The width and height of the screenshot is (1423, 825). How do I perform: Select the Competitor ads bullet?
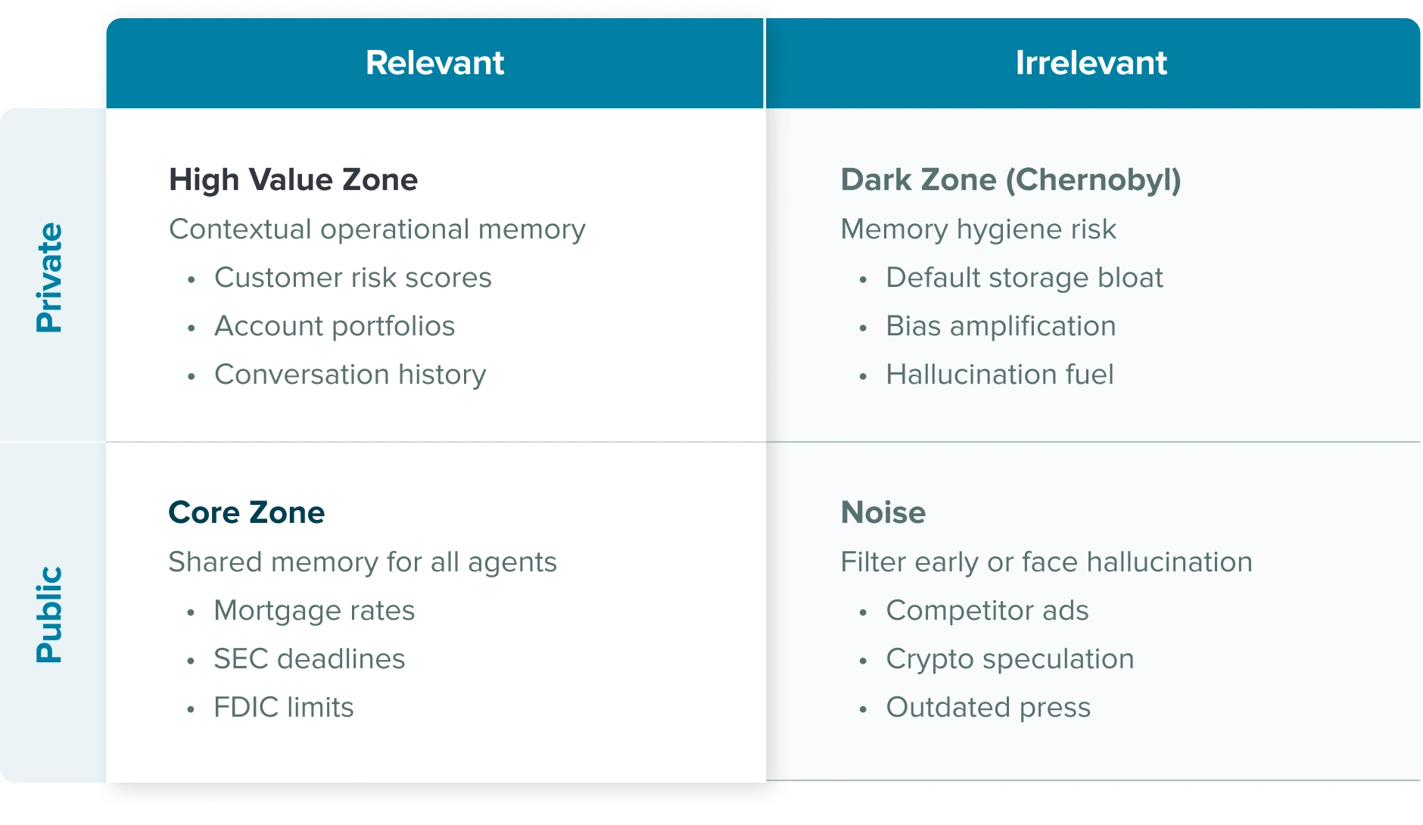[987, 611]
